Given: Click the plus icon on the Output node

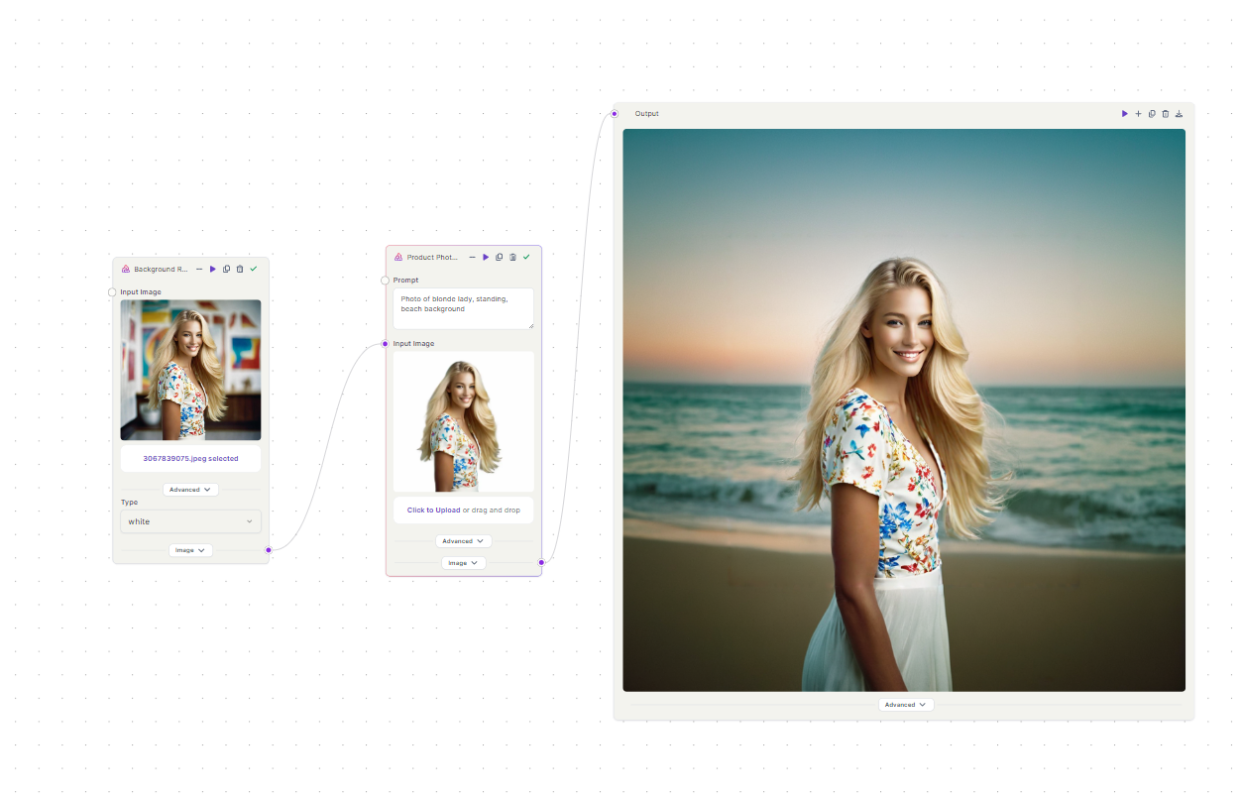Looking at the screenshot, I should [1138, 114].
